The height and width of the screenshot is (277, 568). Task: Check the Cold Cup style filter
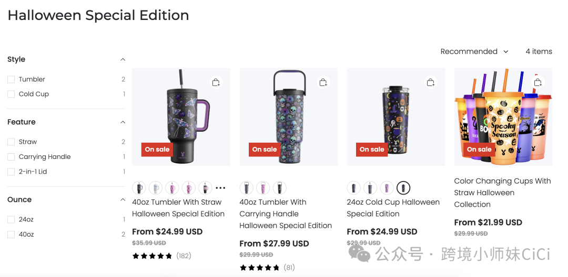(x=11, y=94)
